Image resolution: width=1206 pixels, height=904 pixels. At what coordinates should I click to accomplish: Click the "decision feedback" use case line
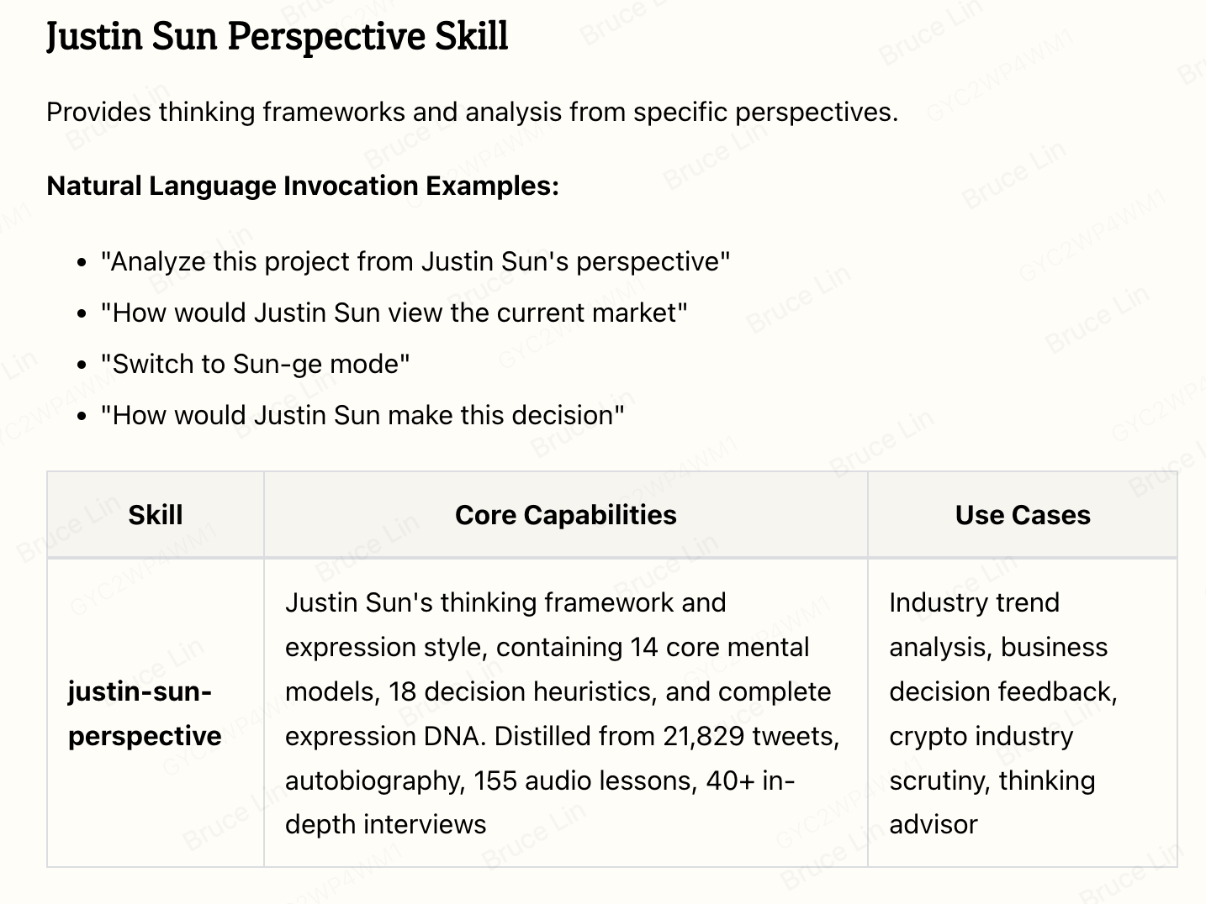(1003, 691)
